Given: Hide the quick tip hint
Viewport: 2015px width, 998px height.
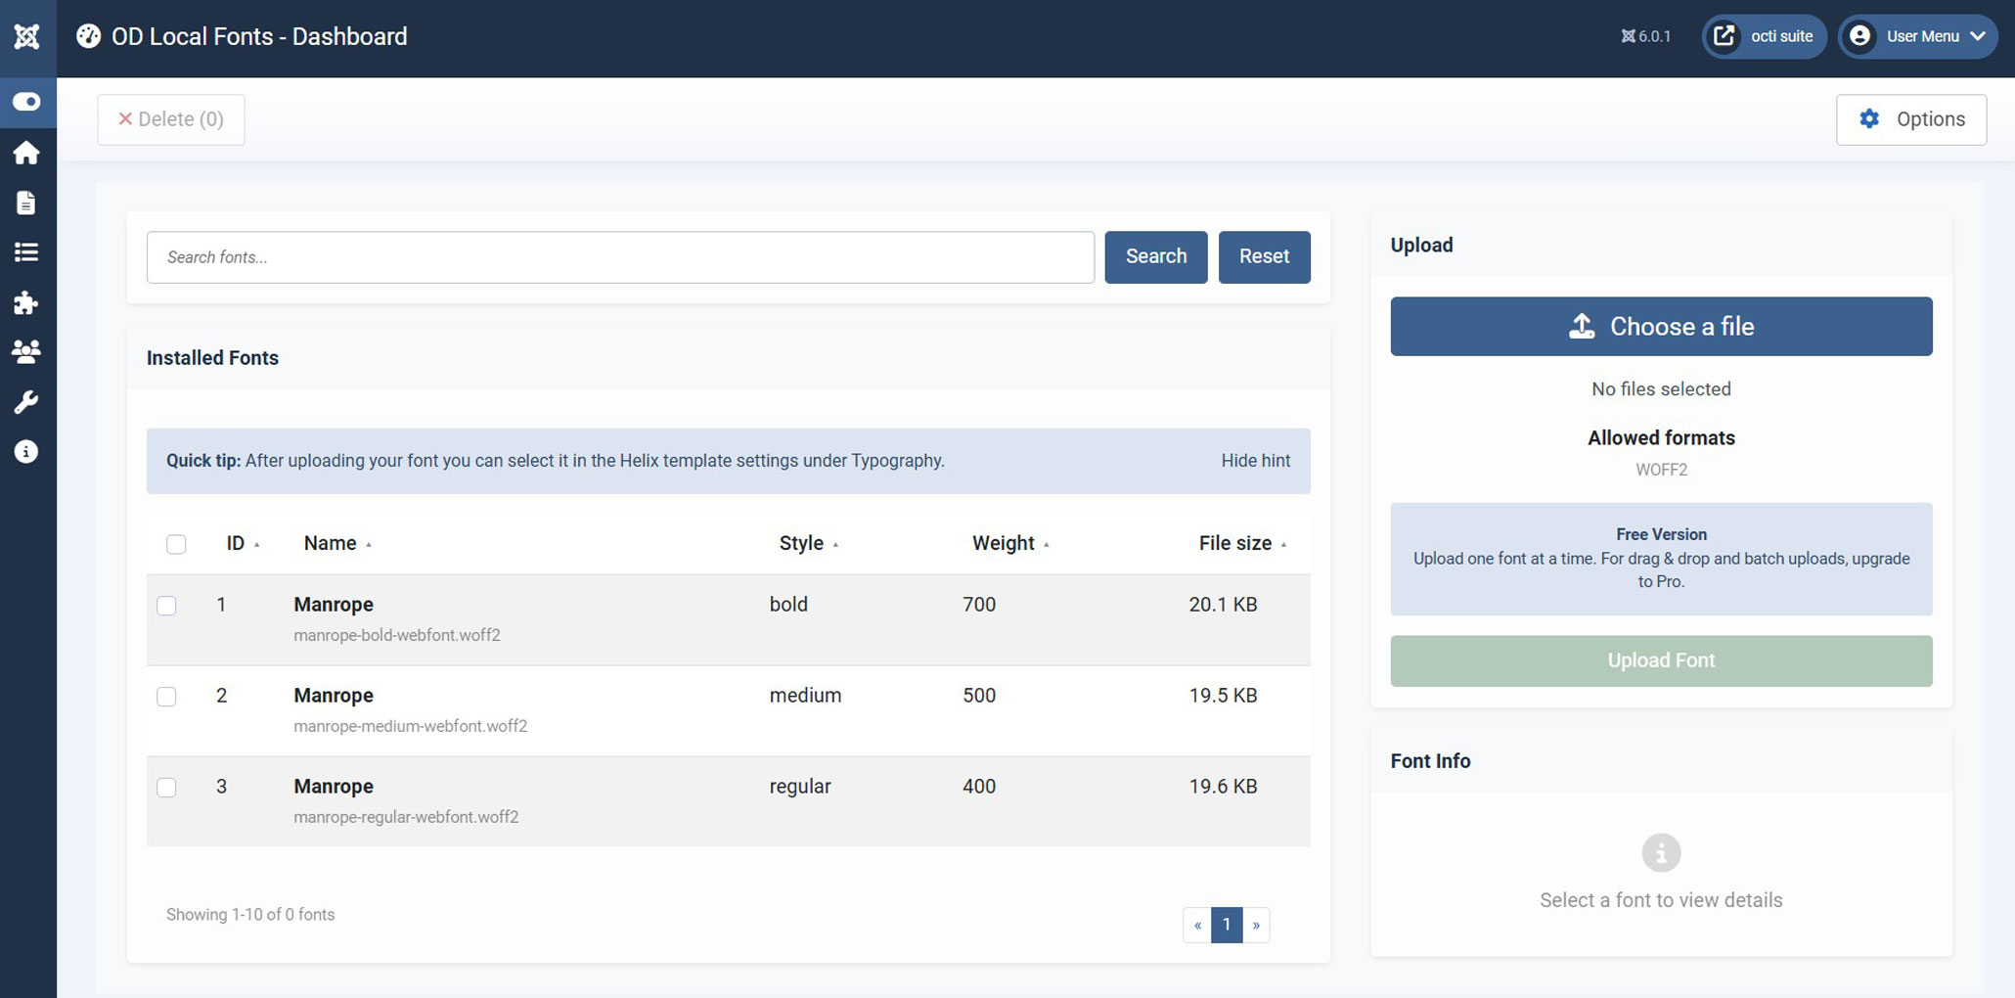Looking at the screenshot, I should [x=1255, y=461].
